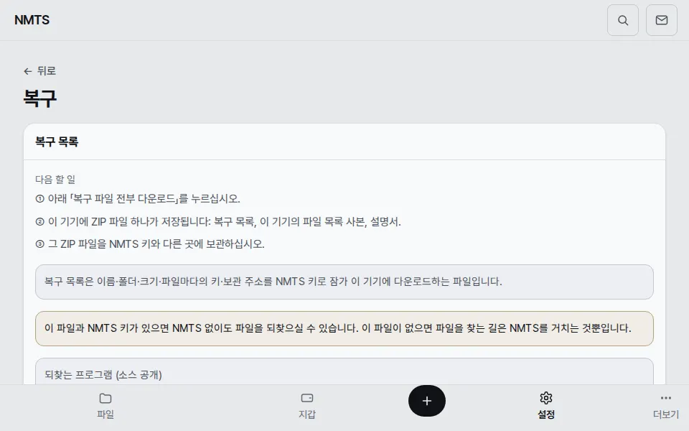This screenshot has width=689, height=431.
Task: Select step ③ ZIP 파일을 보관하십시오 text
Action: [x=150, y=244]
